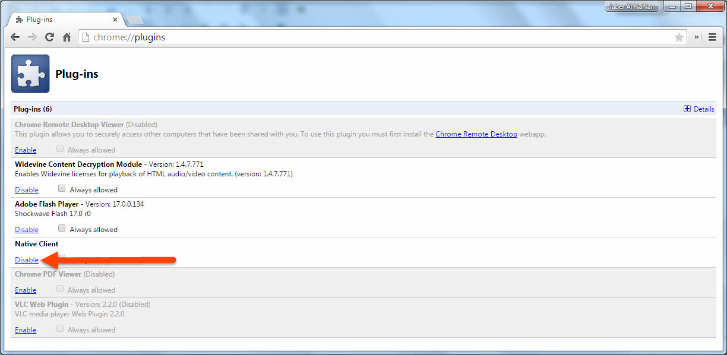Open the overflow chevron next to the star
The width and height of the screenshot is (727, 355).
(x=696, y=37)
